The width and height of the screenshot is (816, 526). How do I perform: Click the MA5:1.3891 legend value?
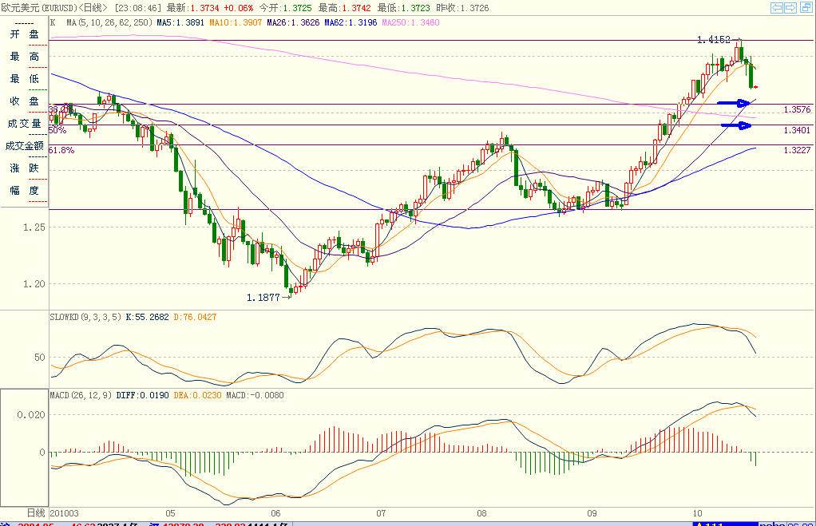tap(180, 22)
